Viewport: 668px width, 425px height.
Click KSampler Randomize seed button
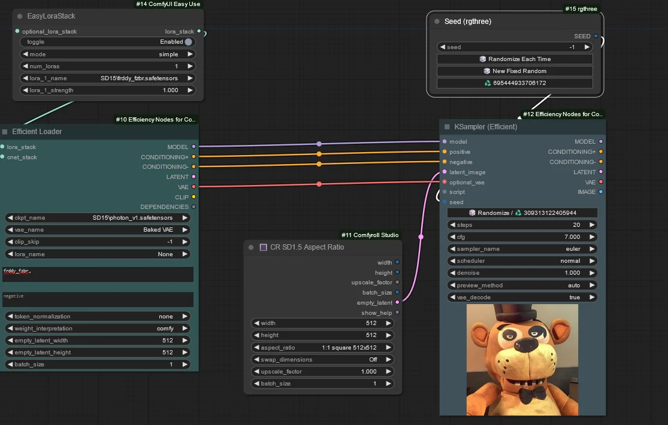[522, 213]
